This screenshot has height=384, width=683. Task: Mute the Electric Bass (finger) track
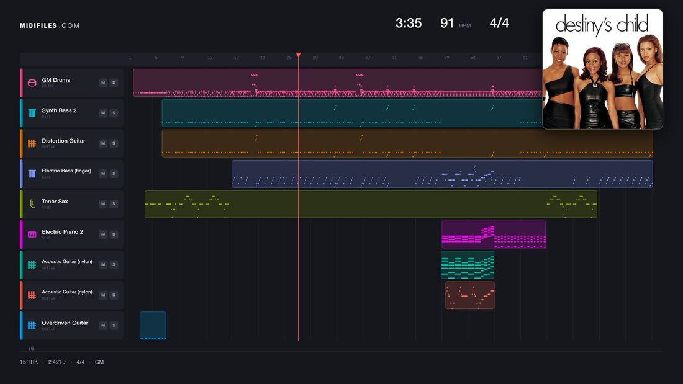tap(103, 173)
